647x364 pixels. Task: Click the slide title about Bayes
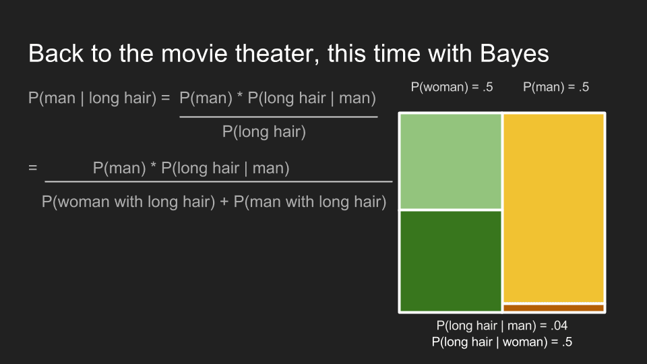tap(288, 54)
